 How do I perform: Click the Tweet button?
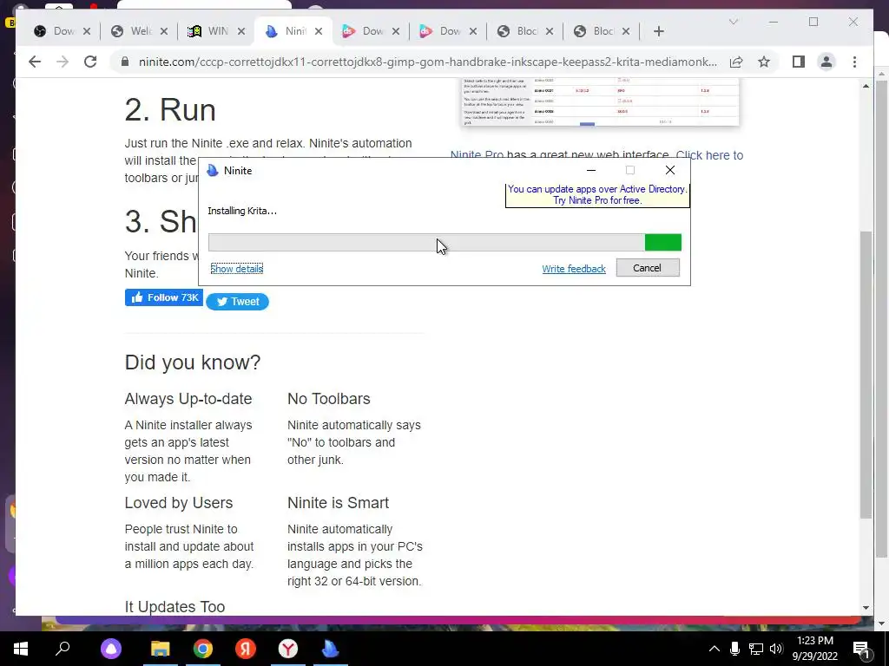point(237,301)
